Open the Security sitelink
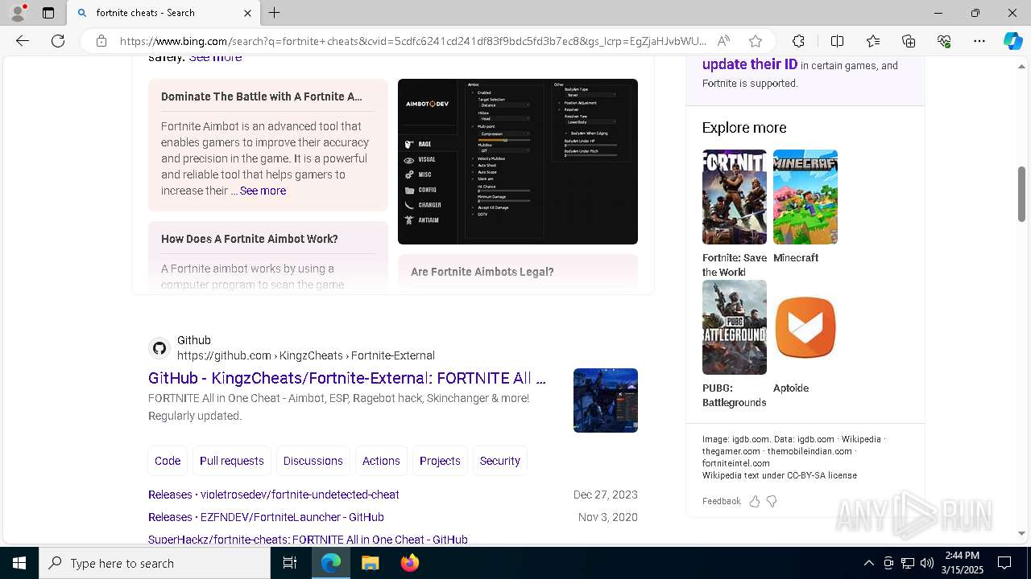Viewport: 1031px width, 579px height. [x=500, y=461]
